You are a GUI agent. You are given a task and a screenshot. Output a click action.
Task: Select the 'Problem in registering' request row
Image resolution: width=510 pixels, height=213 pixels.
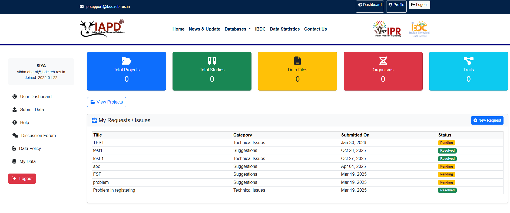[114, 190]
